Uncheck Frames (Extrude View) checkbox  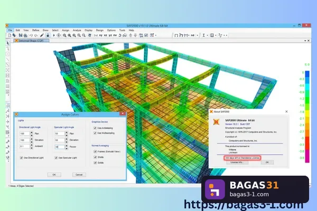[95, 151]
